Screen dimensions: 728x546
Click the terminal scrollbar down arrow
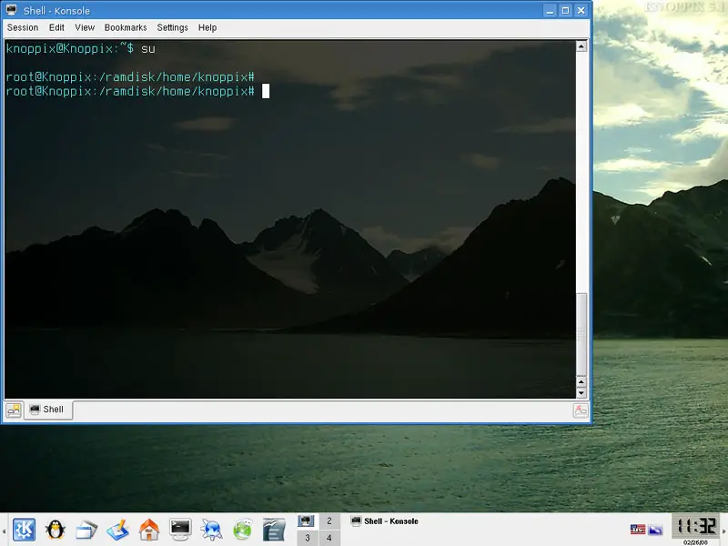point(581,392)
